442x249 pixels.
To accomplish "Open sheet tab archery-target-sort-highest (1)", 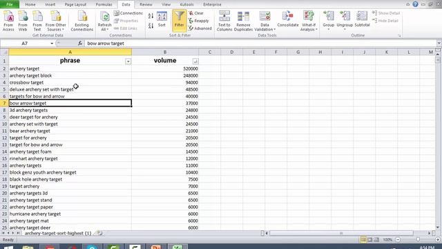I will (x=58, y=233).
